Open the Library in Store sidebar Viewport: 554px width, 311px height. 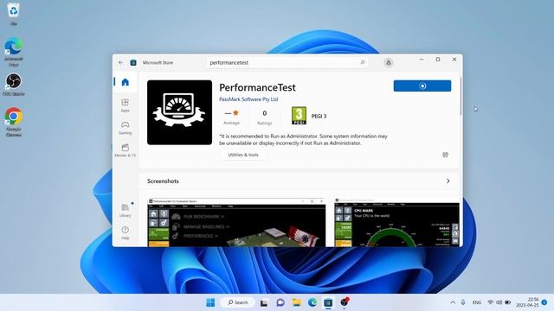coord(125,210)
